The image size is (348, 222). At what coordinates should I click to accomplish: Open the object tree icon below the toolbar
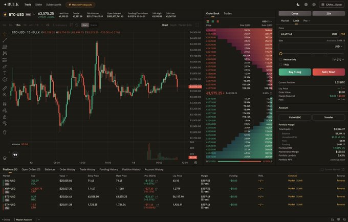(x=5, y=158)
